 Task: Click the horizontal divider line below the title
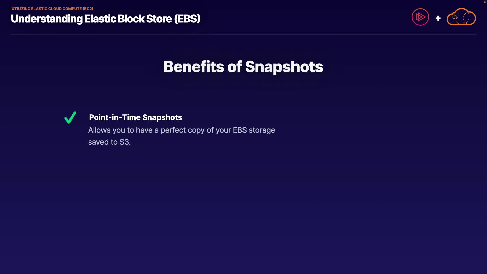(243, 34)
